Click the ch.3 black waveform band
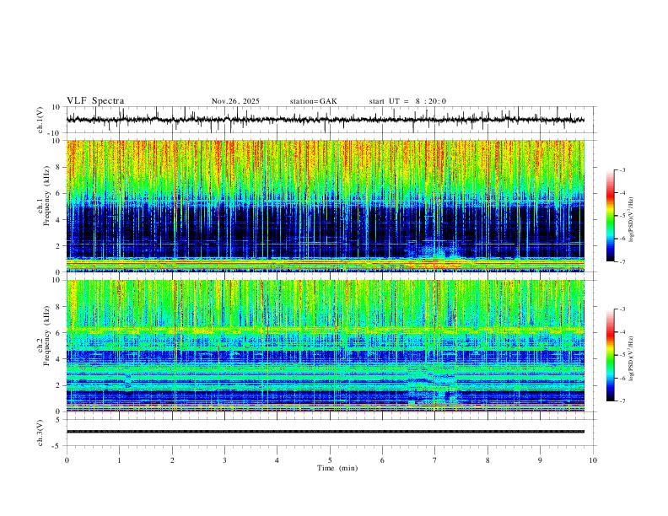Viewport: 668px width, 516px height. 326,432
